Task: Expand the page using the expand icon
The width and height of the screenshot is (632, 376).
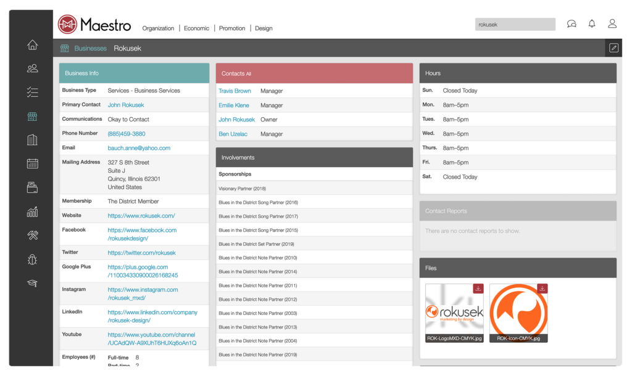Action: [x=613, y=47]
